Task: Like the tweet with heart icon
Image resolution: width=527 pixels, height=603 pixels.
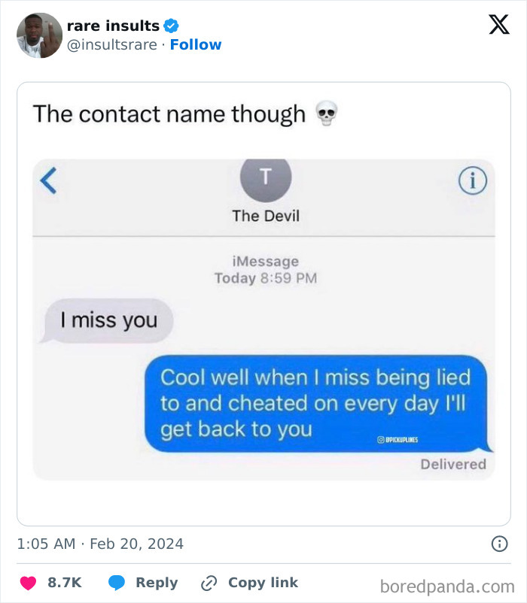Action: pyautogui.click(x=28, y=583)
